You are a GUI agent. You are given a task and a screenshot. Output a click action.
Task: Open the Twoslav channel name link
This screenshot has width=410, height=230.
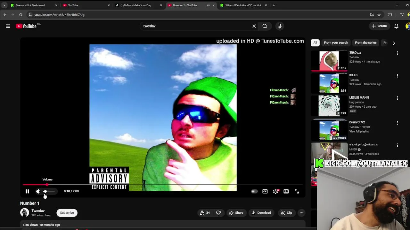coord(38,211)
